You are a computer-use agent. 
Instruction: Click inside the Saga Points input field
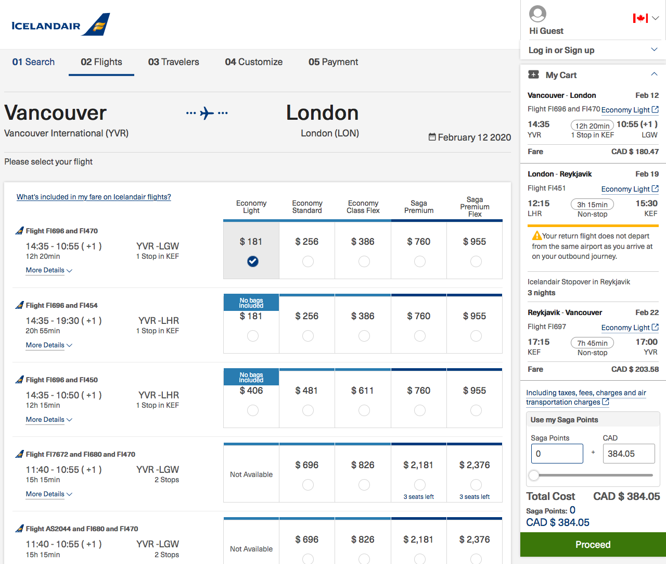(x=557, y=454)
